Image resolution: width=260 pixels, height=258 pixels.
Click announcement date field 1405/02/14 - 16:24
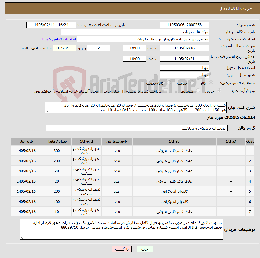pyautogui.click(x=51, y=25)
